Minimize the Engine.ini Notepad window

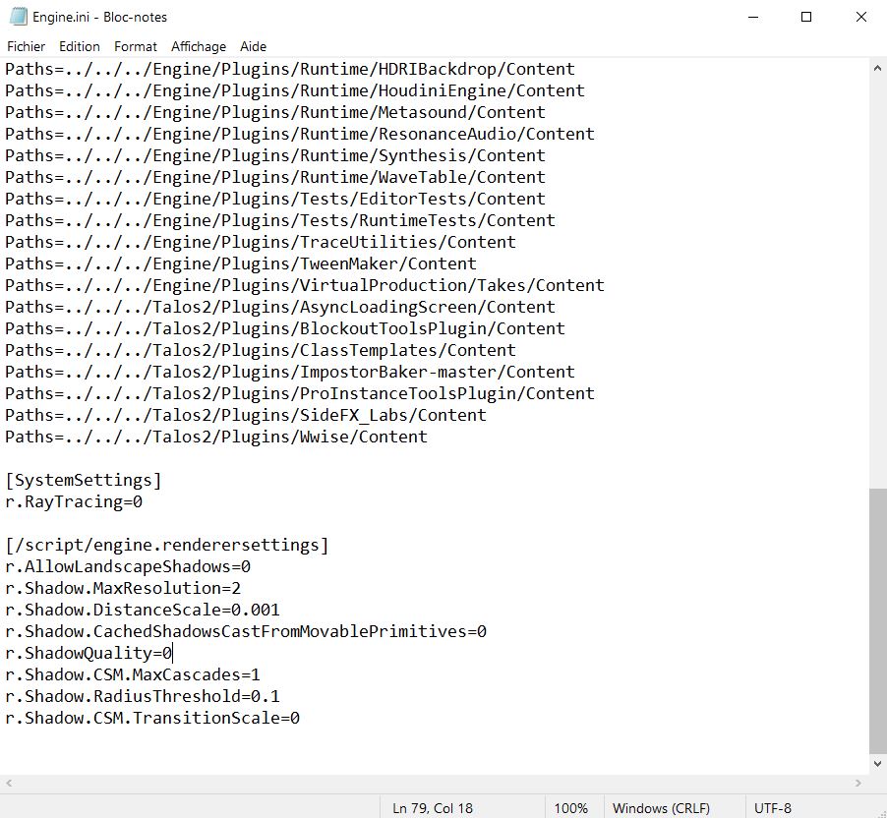tap(752, 17)
